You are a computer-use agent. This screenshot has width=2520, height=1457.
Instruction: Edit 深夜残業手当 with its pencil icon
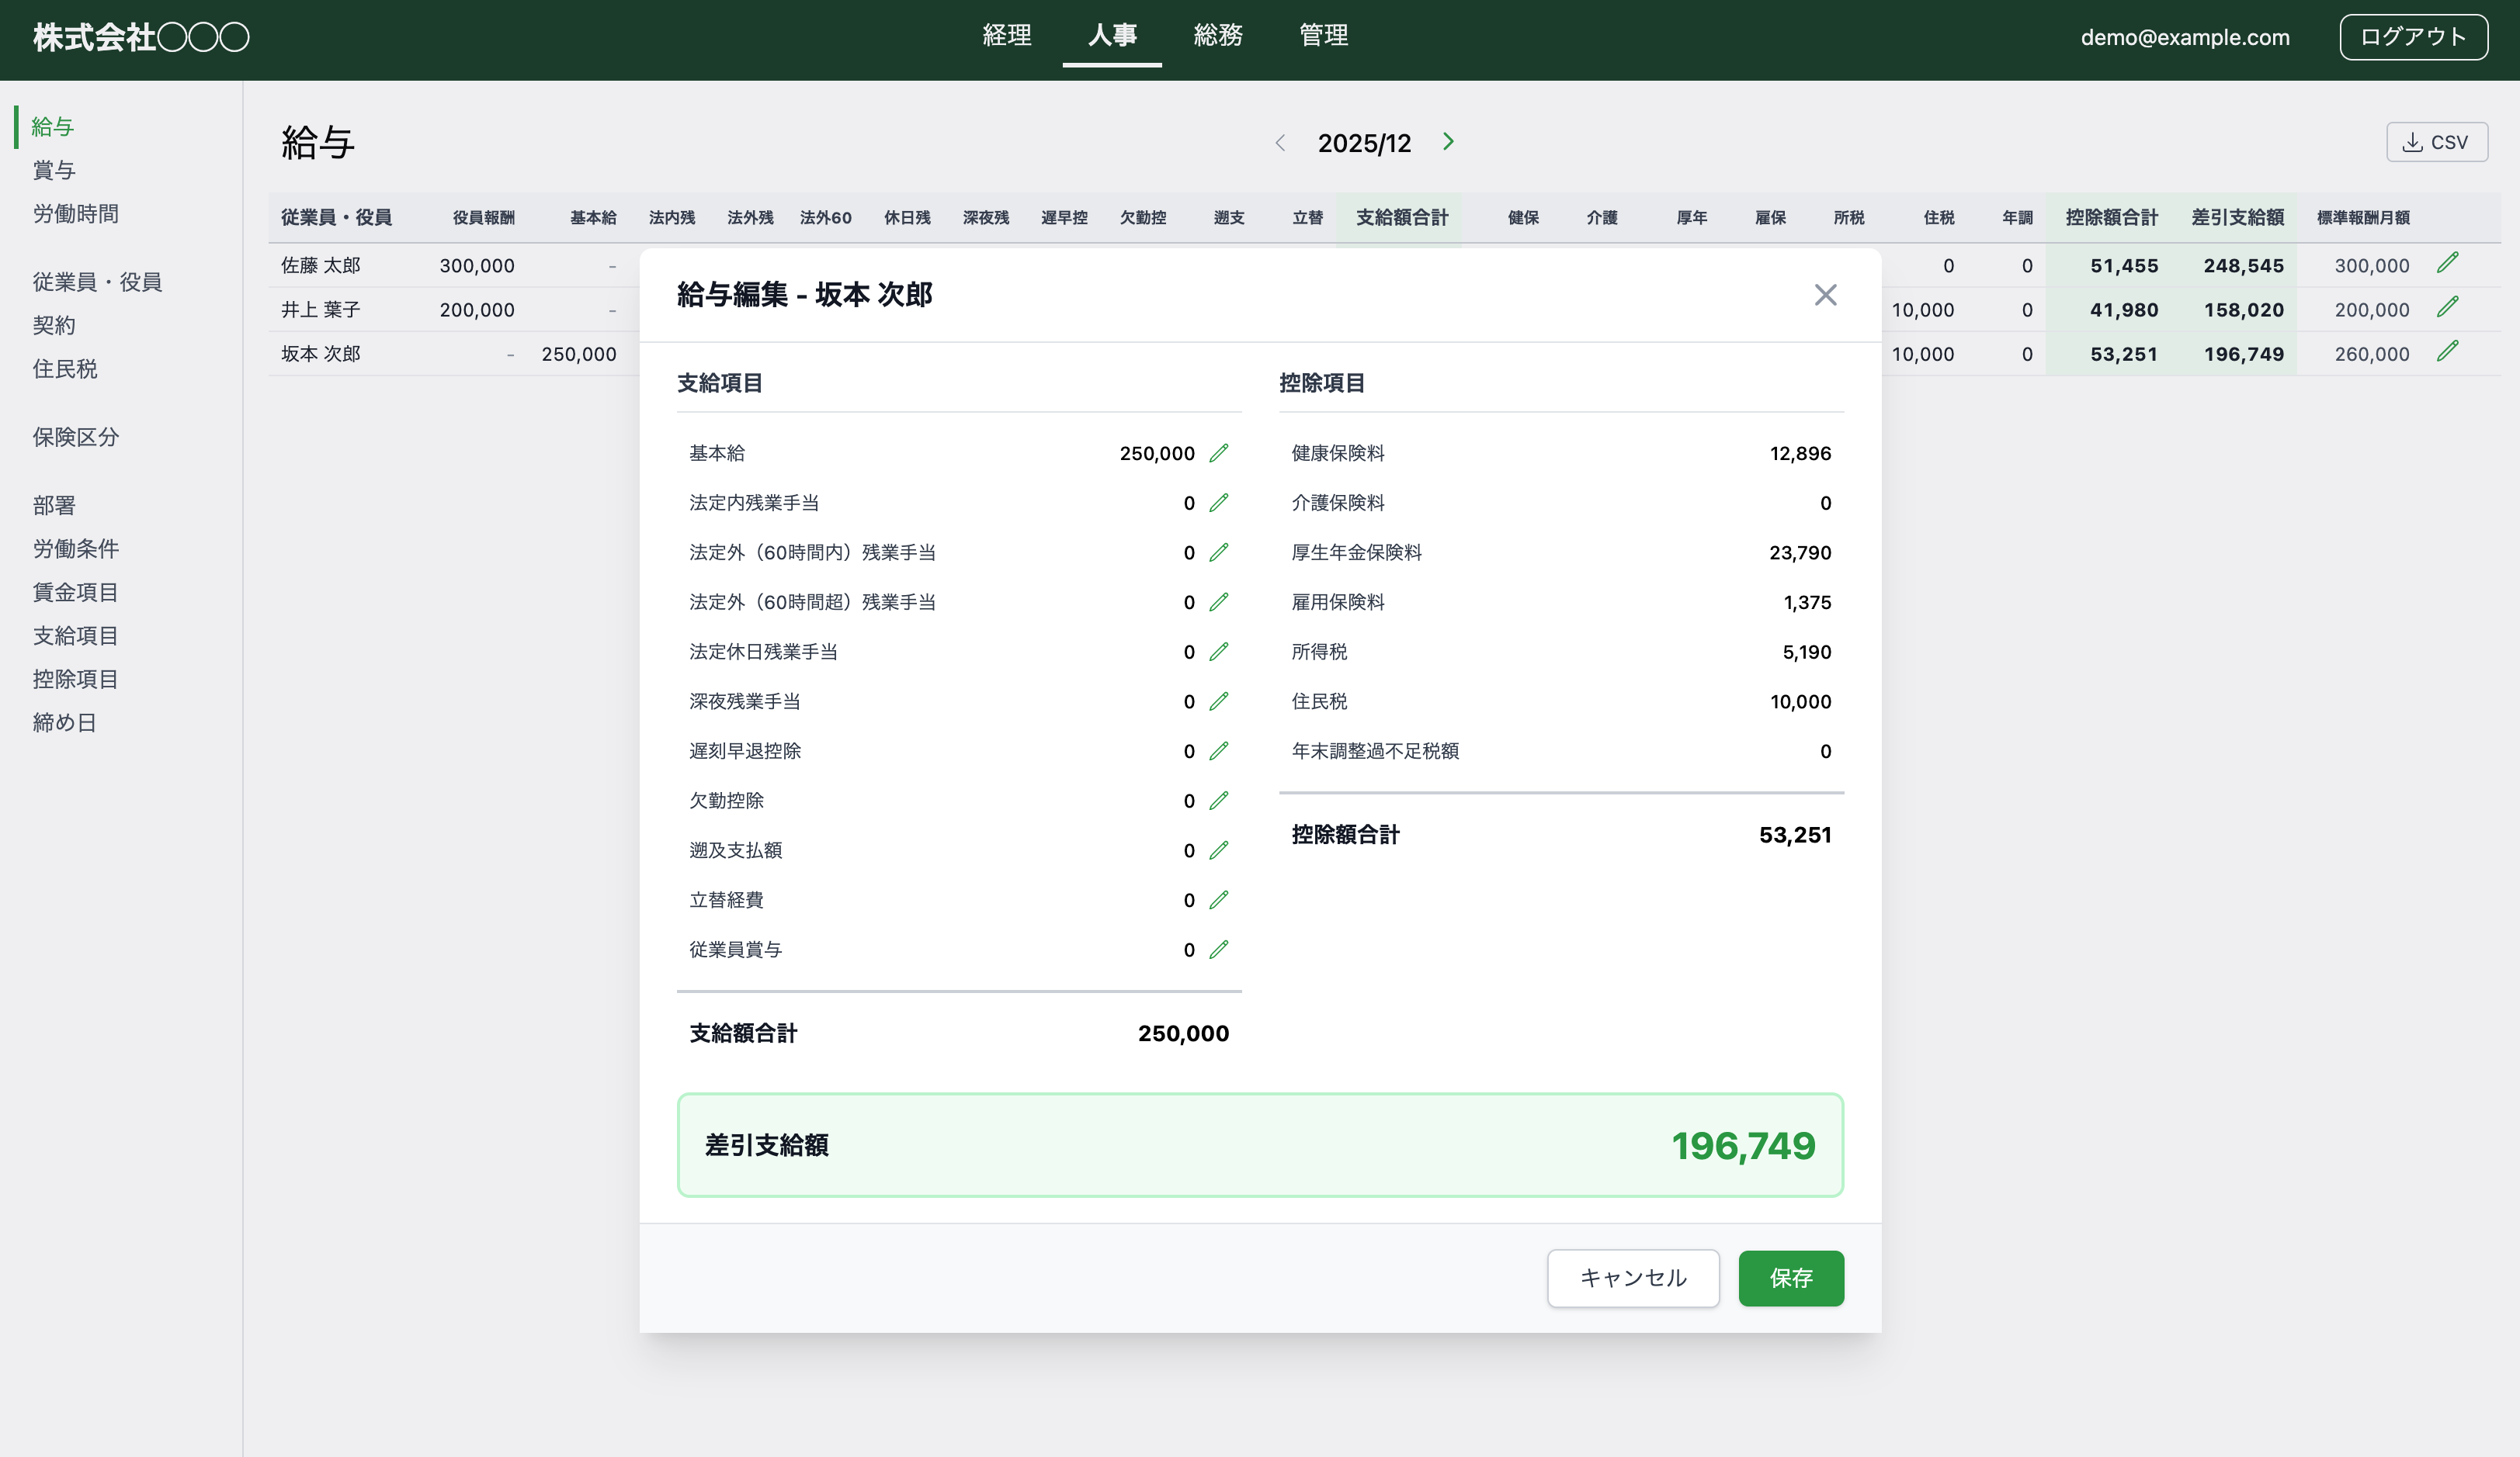1218,701
